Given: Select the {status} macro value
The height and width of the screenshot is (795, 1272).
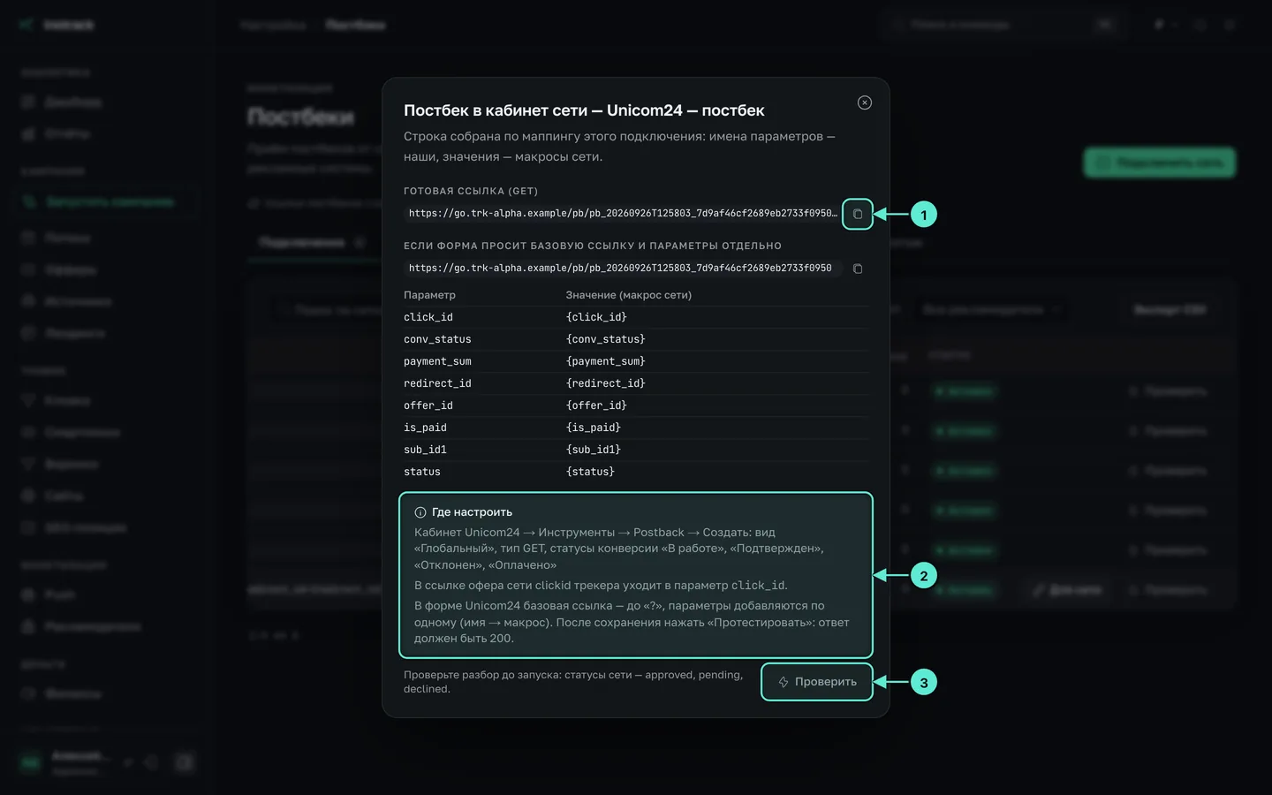Looking at the screenshot, I should (x=590, y=472).
